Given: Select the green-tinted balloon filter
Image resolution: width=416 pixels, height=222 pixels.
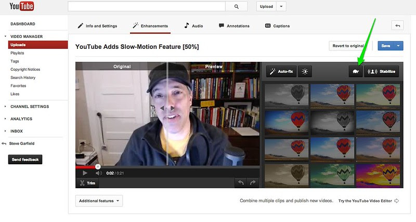Looking at the screenshot, I should 332,175.
